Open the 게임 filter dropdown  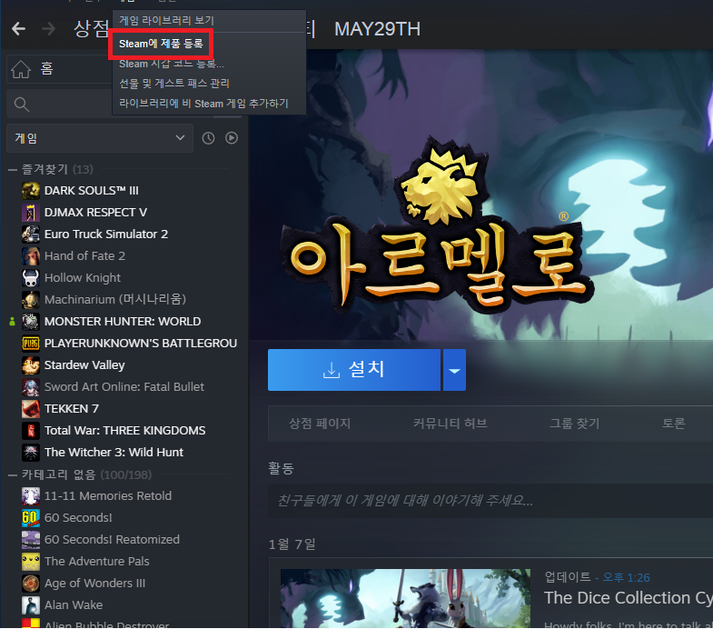point(100,138)
